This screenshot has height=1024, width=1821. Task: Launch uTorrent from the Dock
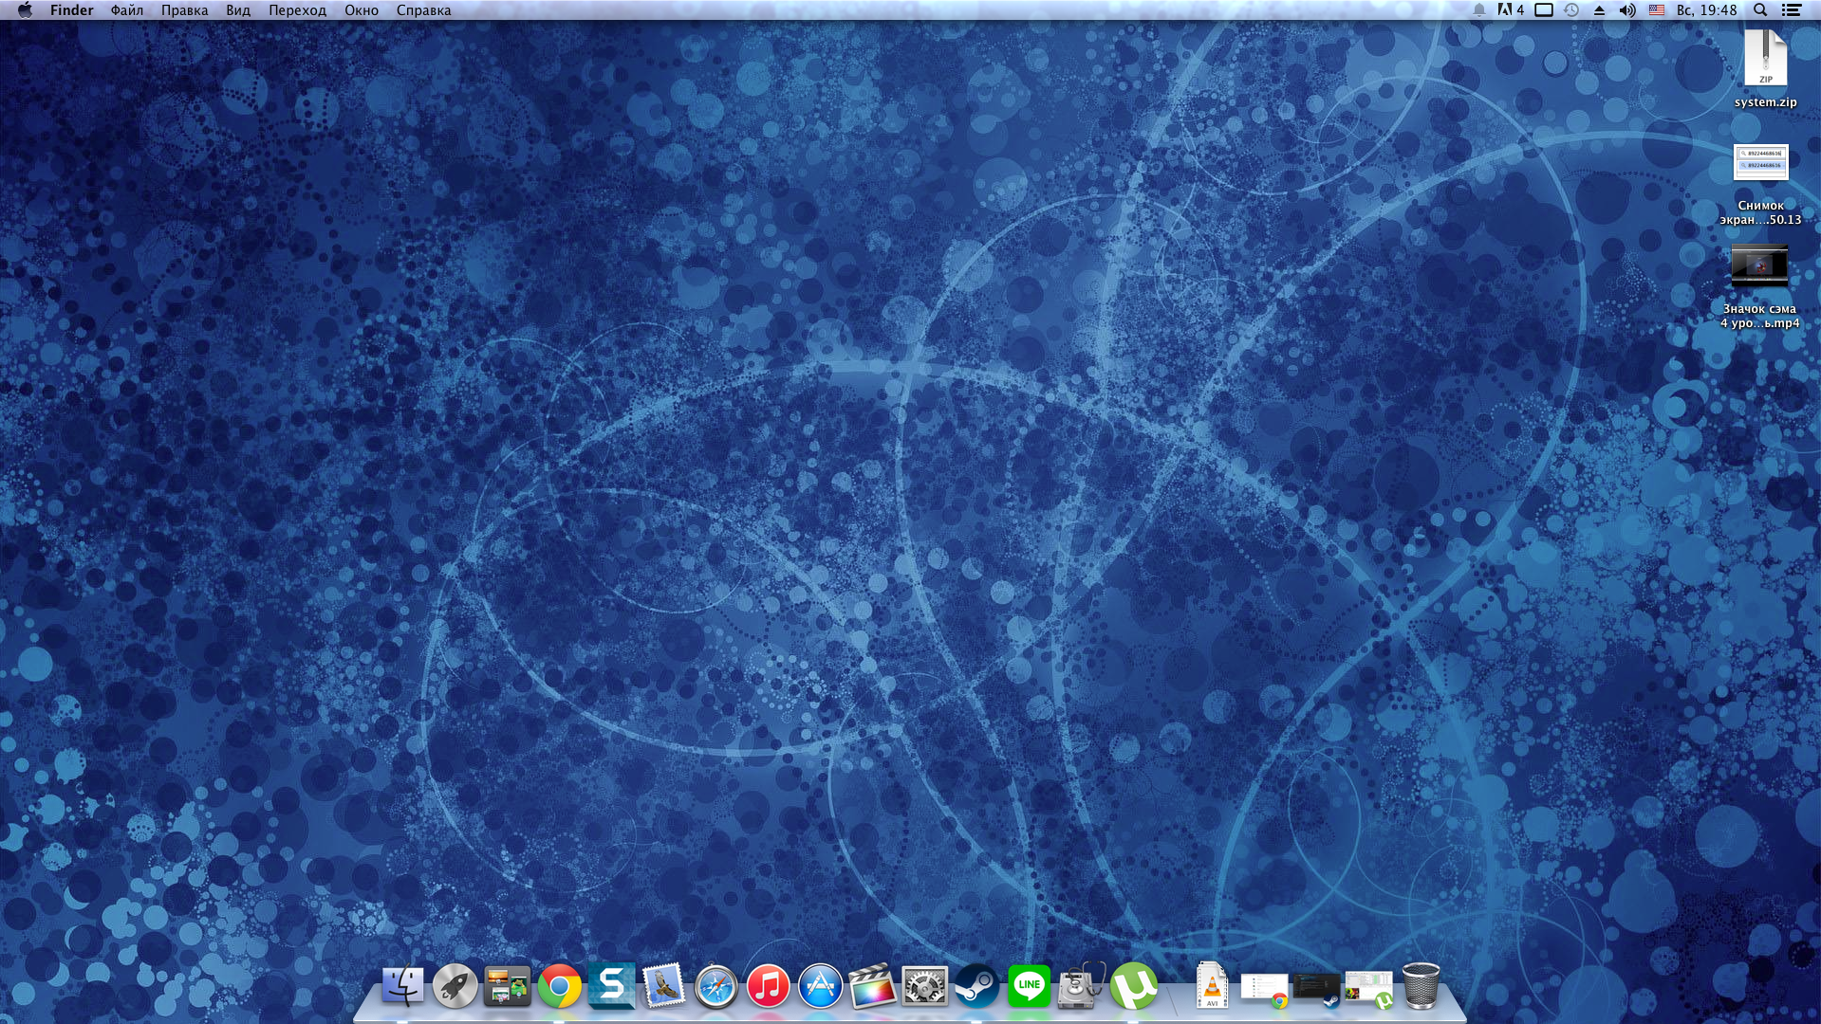1134,986
